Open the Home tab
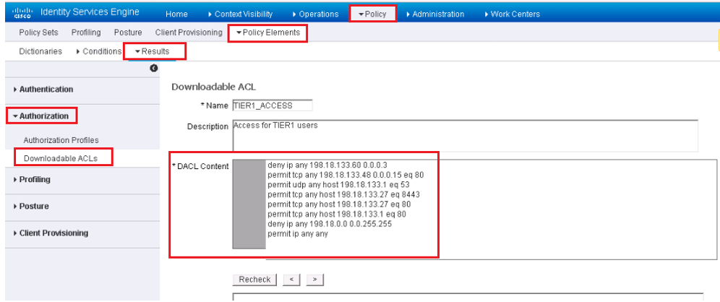 tap(176, 14)
